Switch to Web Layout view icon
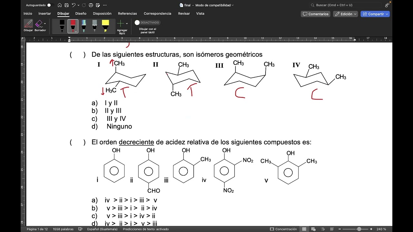Screen dimensions: 413x232 point(313,229)
